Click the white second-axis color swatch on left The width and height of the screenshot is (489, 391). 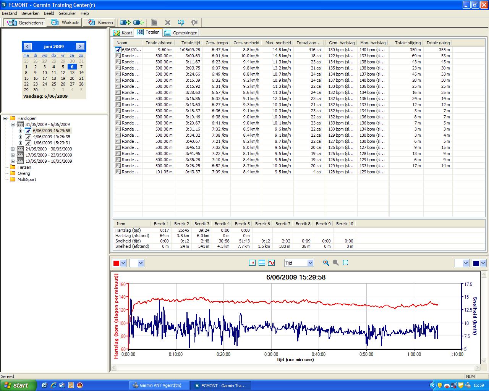point(133,263)
